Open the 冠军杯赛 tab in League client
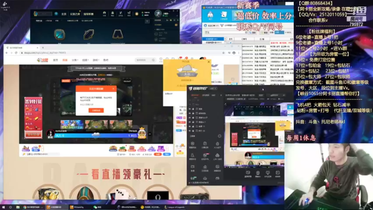Image resolution: width=373 pixels, height=210 pixels. tap(88, 14)
